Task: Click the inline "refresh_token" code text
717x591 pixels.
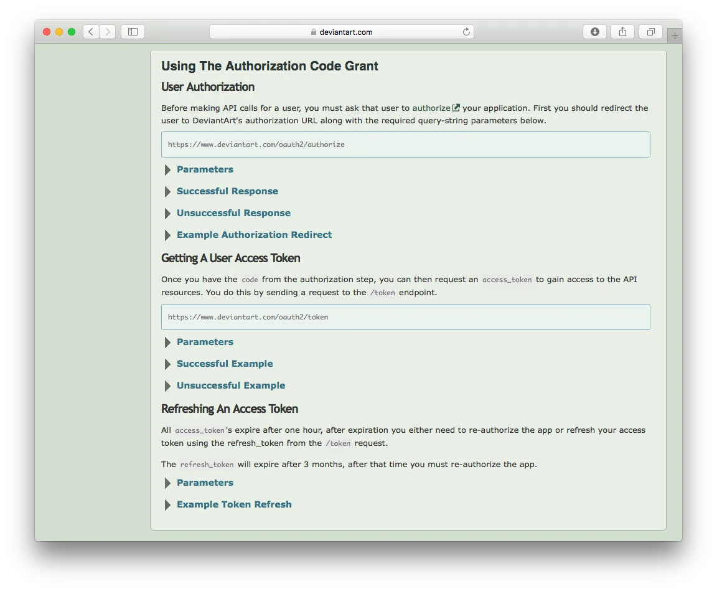Action: click(x=207, y=465)
